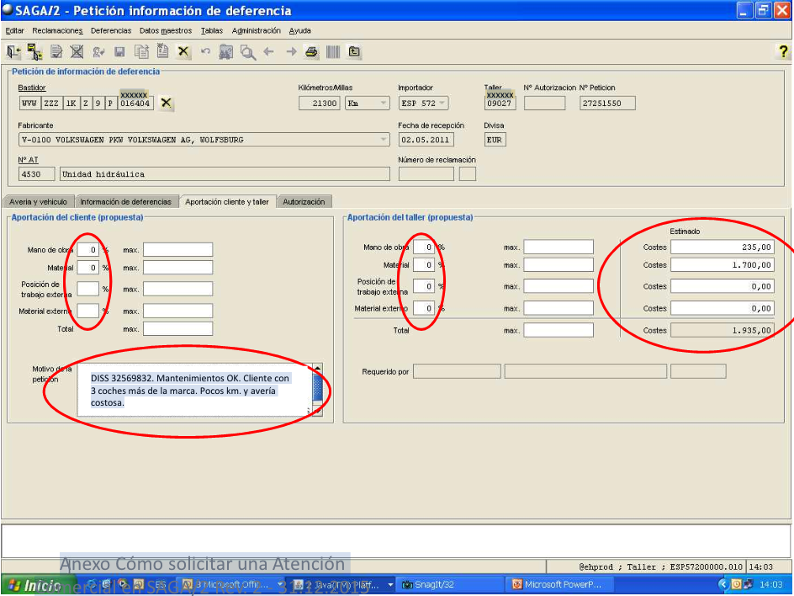Click the magnifying glass toolbar icon
Image resolution: width=794 pixels, height=596 pixels.
[x=247, y=51]
